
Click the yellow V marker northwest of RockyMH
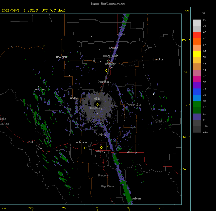point(44,46)
